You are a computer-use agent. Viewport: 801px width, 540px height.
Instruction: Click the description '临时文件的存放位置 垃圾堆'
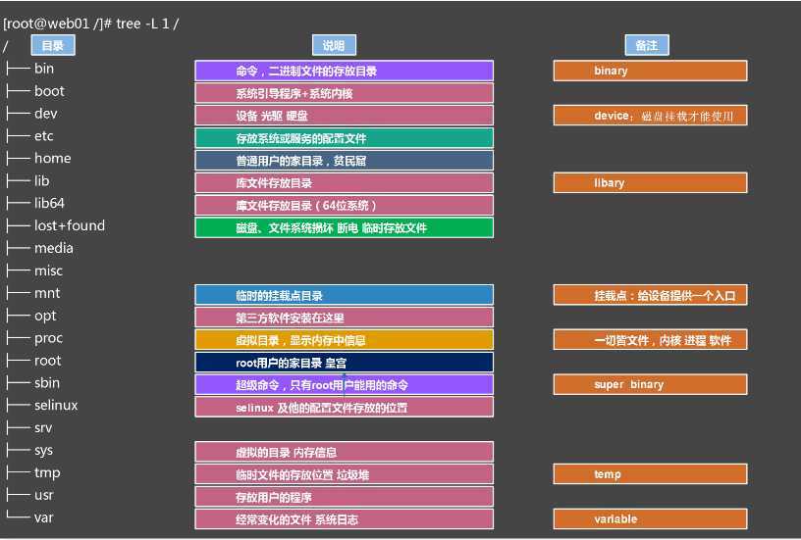coord(344,474)
